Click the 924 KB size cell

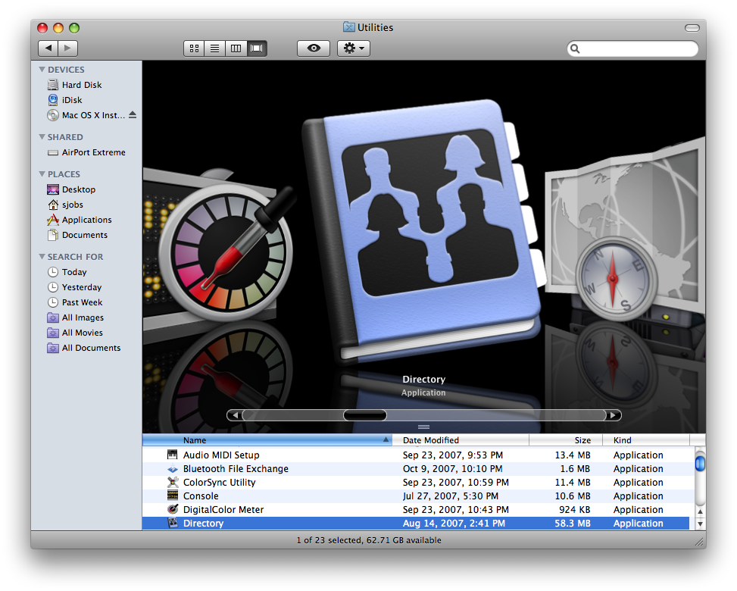(574, 510)
